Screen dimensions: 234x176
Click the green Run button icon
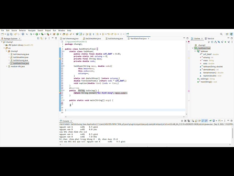click(x=37, y=34)
